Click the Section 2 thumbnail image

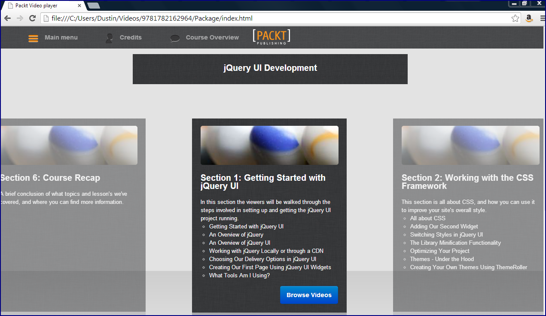pos(470,145)
